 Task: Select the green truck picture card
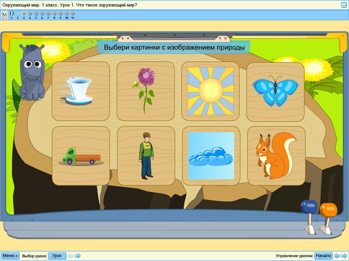(81, 156)
